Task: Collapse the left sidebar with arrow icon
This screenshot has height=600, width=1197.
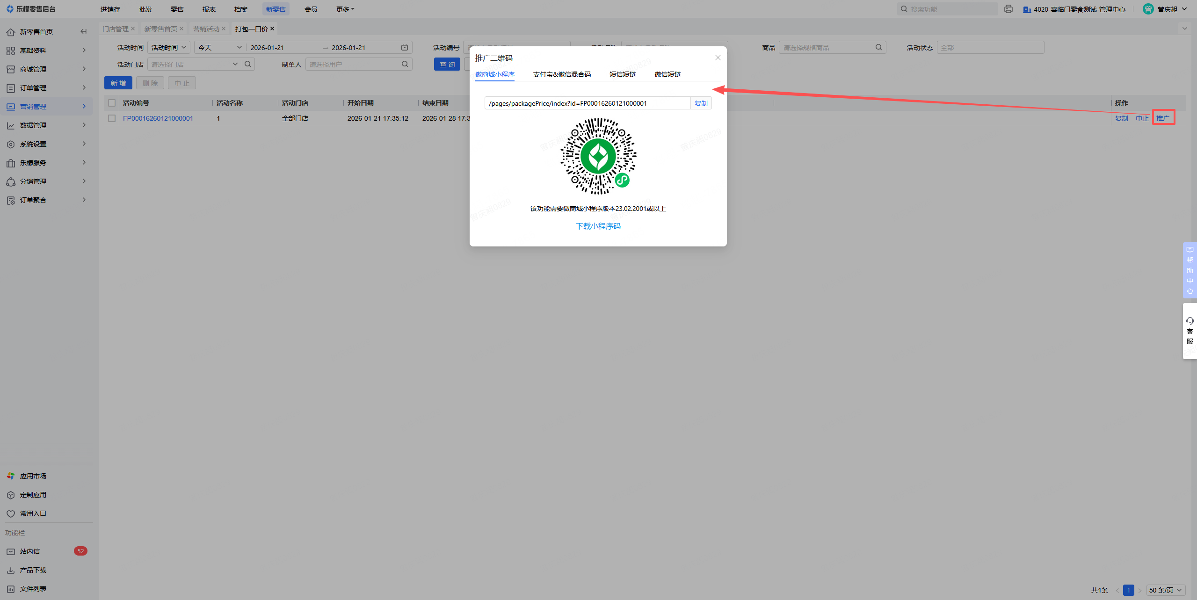Action: click(84, 32)
